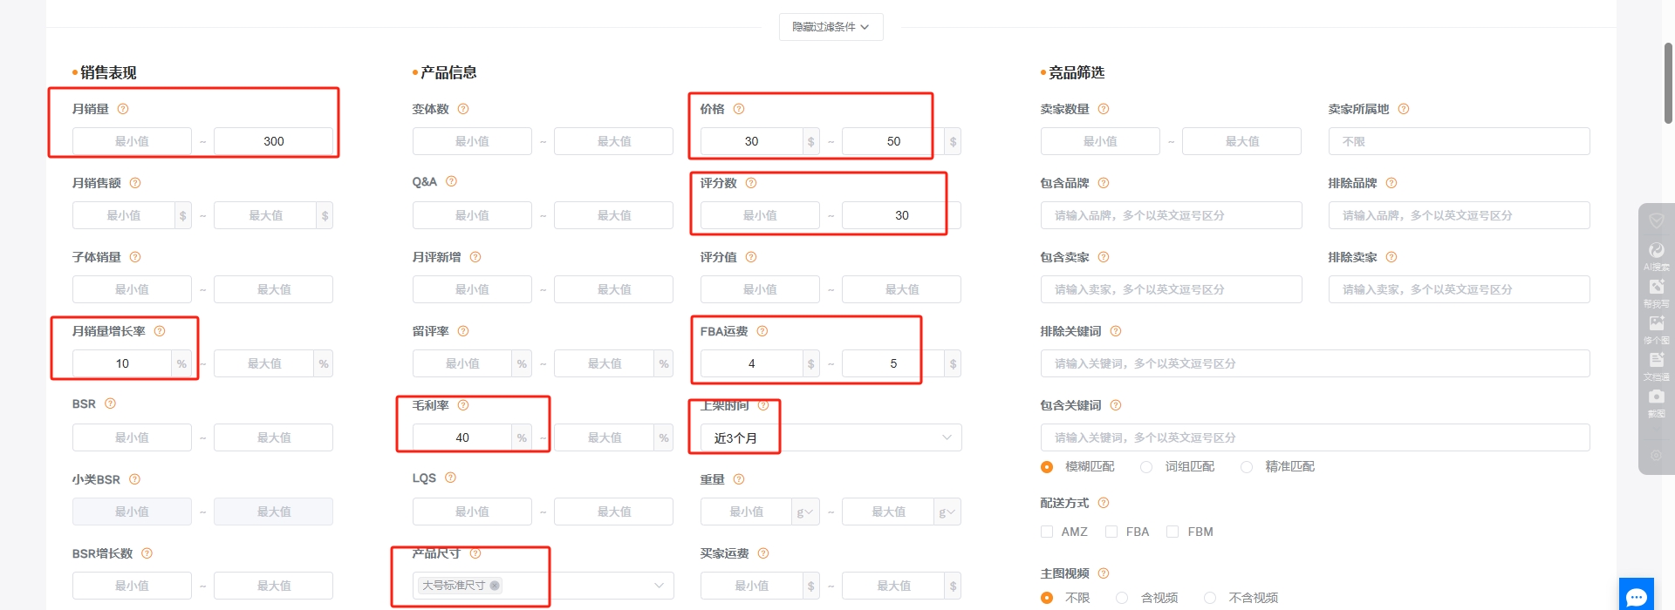Click the 包含品牌 input field
This screenshot has width=1675, height=610.
[x=1171, y=215]
